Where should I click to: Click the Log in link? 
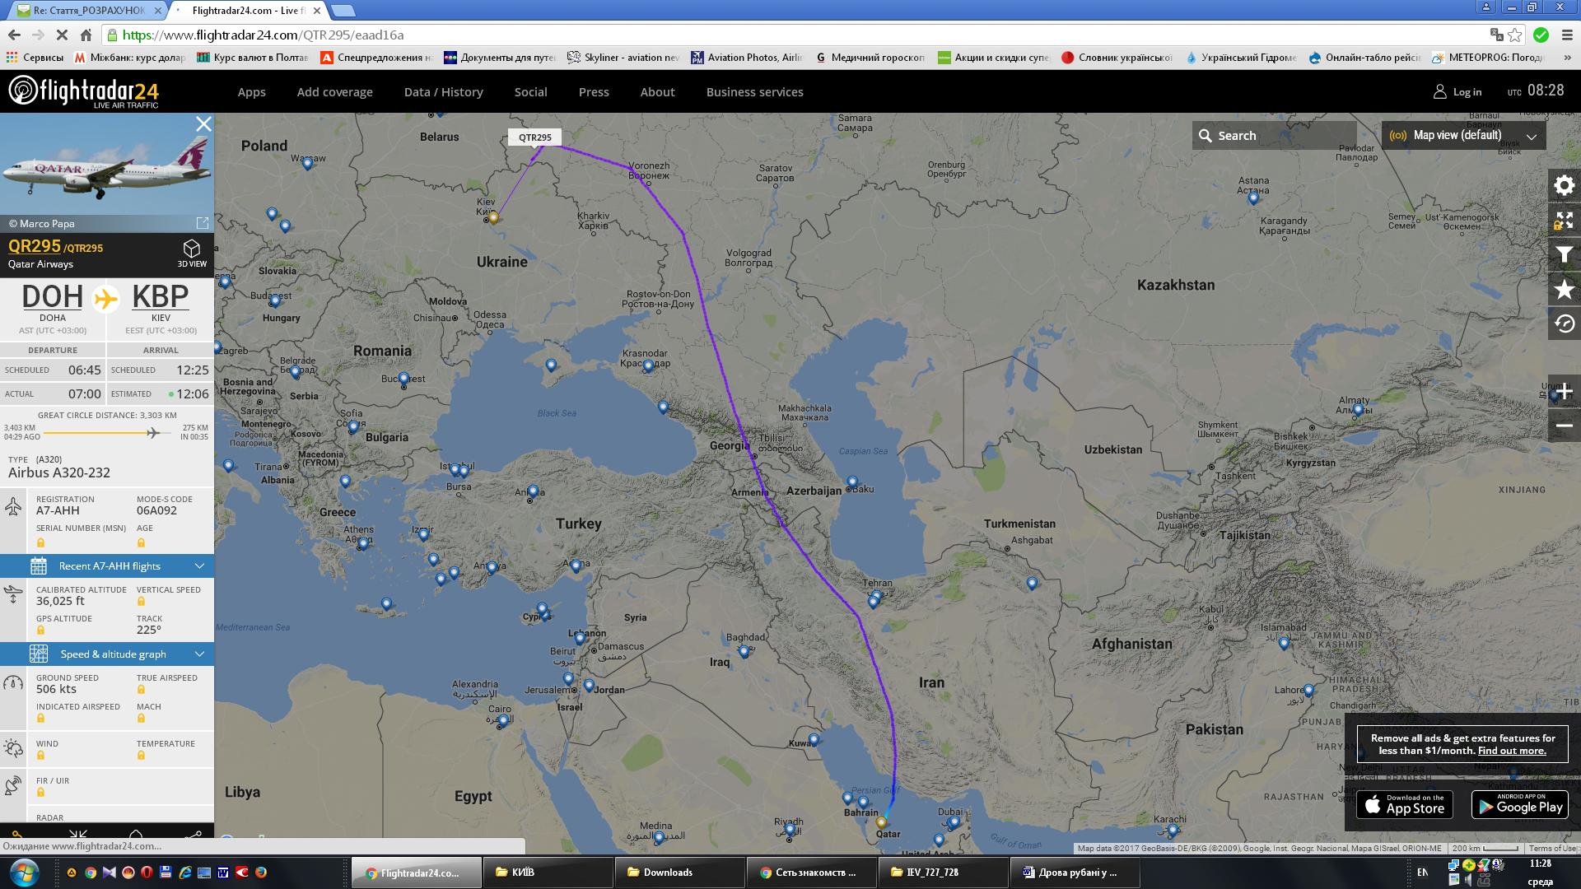(x=1457, y=92)
